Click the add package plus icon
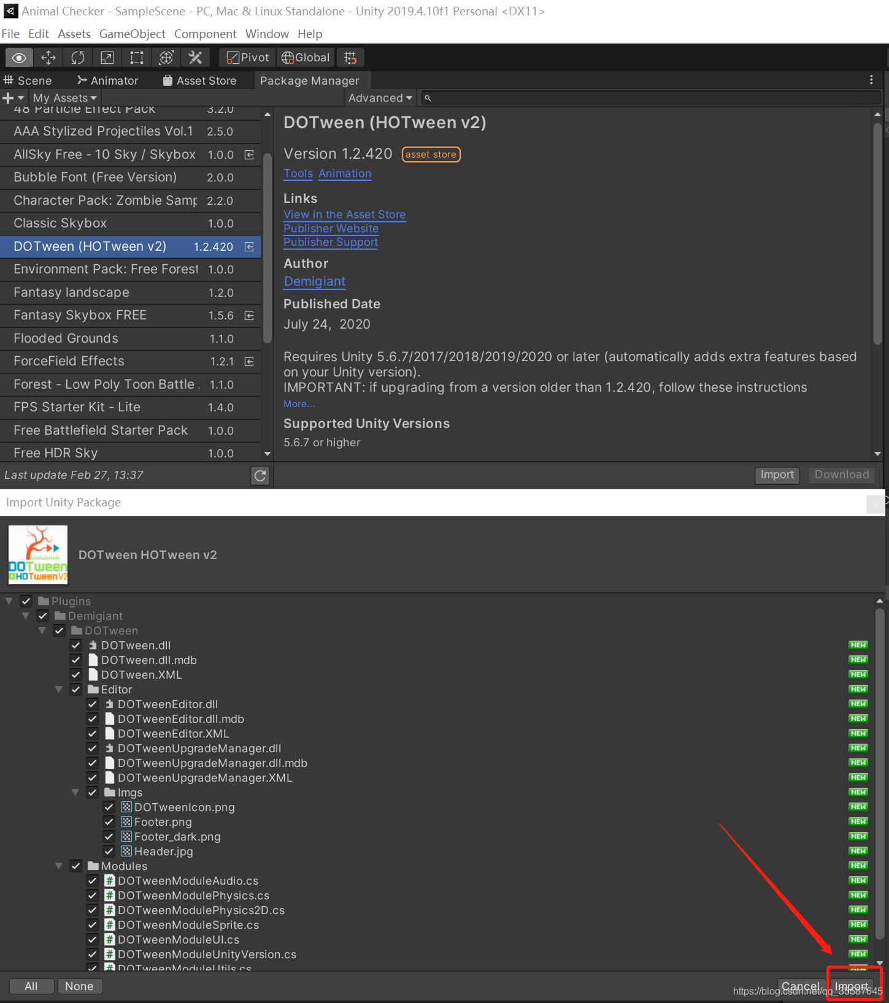 tap(8, 98)
